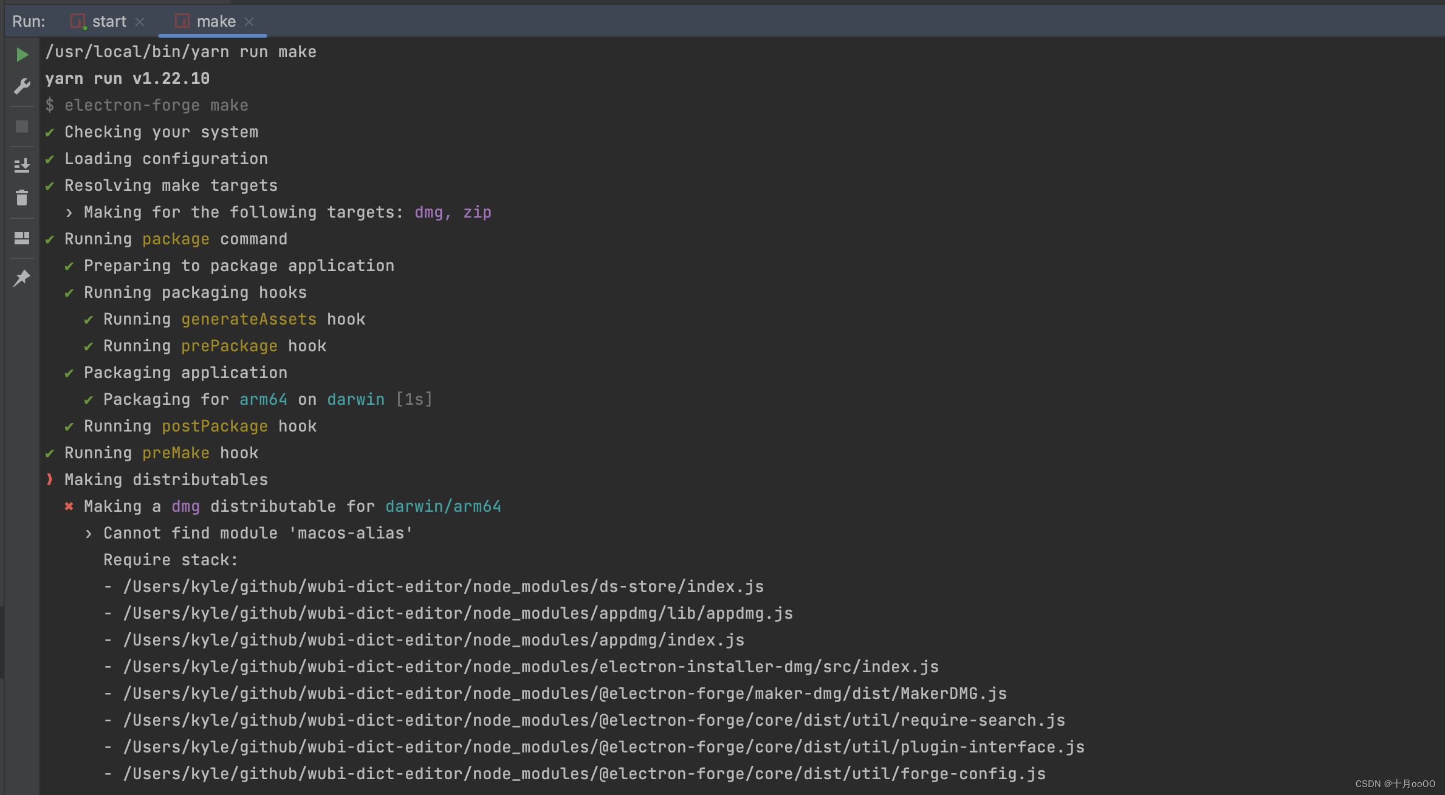Click 'Running packaging hooks' line
The width and height of the screenshot is (1445, 795).
pos(196,292)
